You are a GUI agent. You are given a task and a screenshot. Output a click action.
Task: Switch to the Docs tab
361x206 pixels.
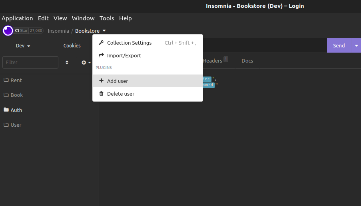[x=247, y=61]
